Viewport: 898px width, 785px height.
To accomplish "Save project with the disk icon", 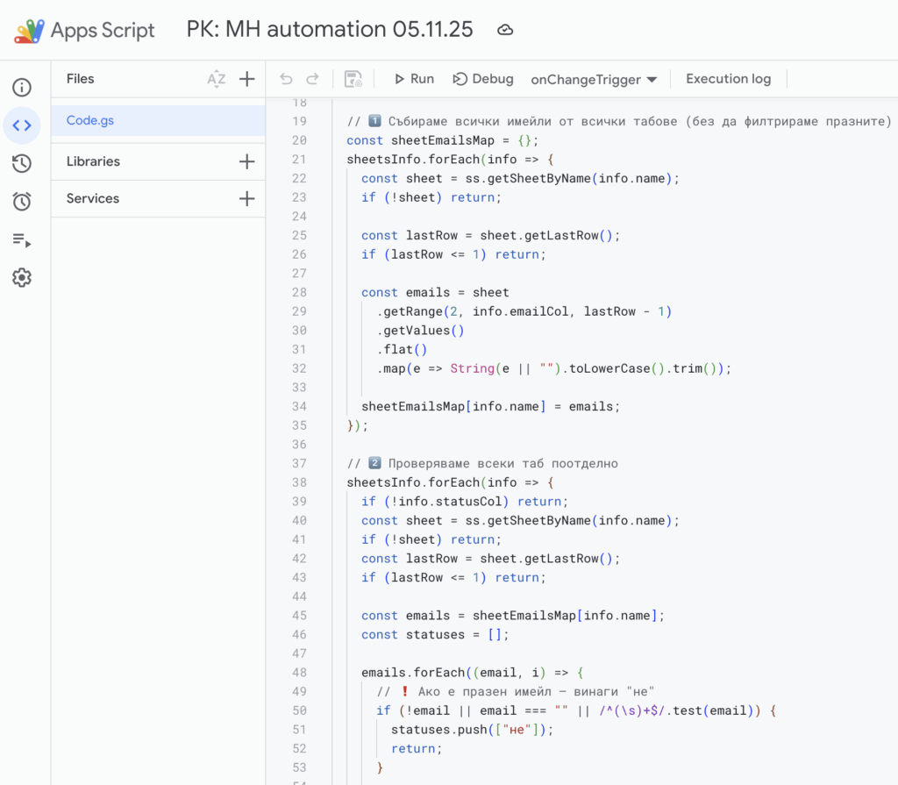I will [x=353, y=79].
